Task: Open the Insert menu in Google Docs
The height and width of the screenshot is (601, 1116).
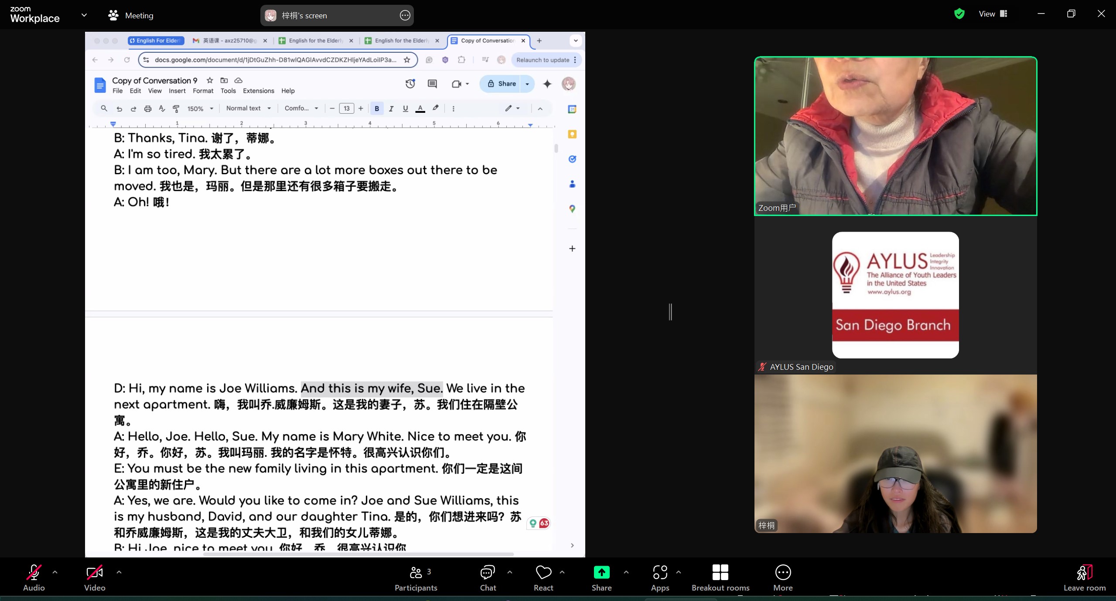Action: (177, 91)
